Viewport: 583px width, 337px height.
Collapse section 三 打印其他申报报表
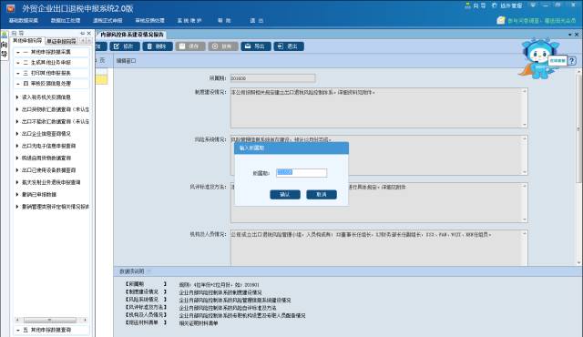tap(52, 73)
